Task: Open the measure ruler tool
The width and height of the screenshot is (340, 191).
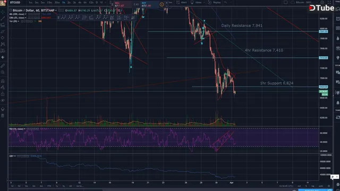Action: pyautogui.click(x=3, y=66)
